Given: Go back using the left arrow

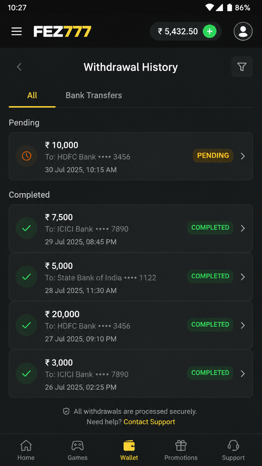Looking at the screenshot, I should point(19,67).
